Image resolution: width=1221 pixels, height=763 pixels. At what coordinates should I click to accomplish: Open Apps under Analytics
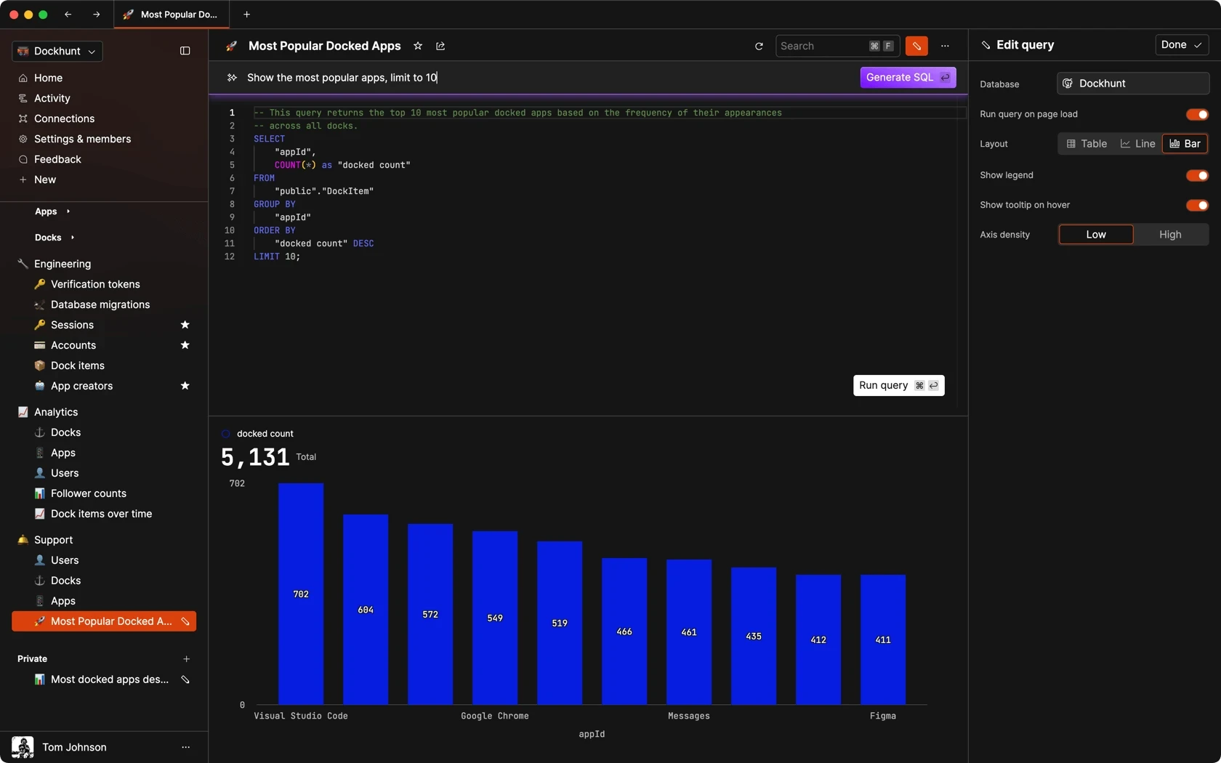click(x=63, y=453)
